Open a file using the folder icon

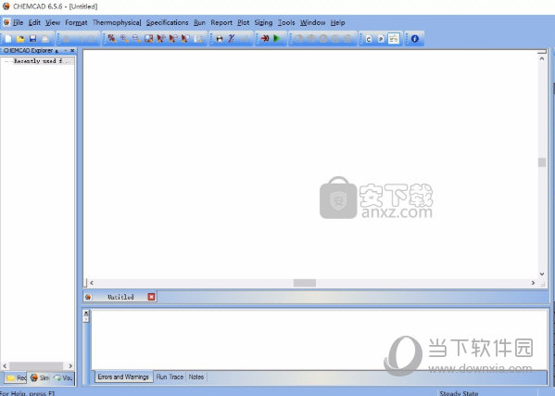coord(20,39)
